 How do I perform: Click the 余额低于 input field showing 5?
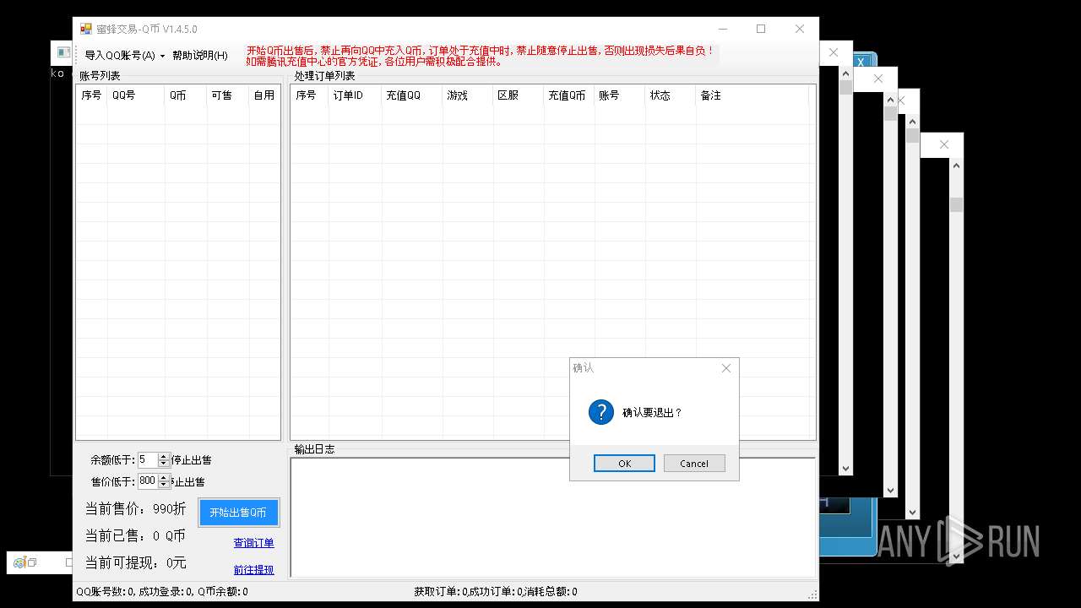(x=148, y=460)
